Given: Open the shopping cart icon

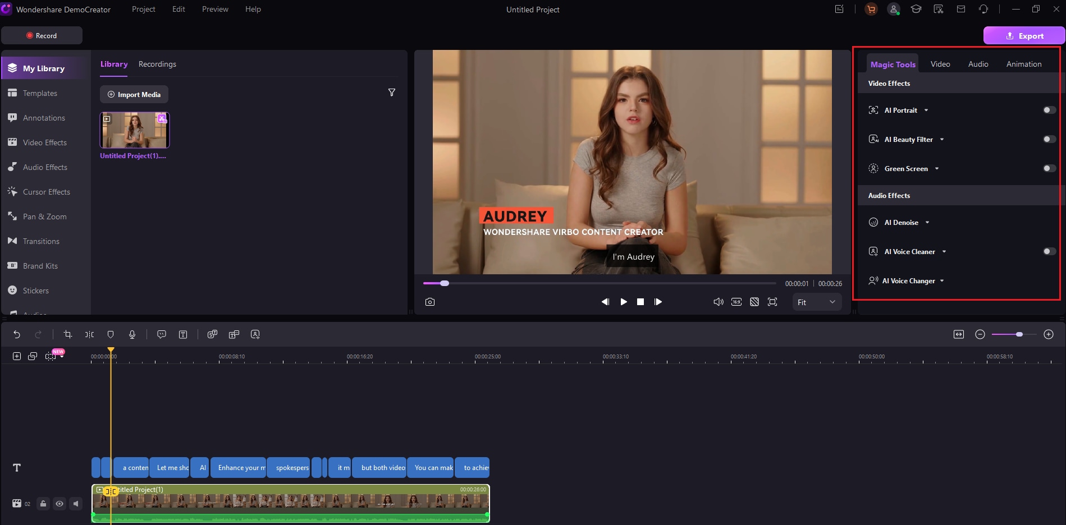Looking at the screenshot, I should [x=871, y=9].
